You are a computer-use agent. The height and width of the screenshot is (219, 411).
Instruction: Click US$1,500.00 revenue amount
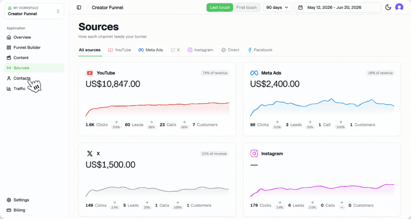pyautogui.click(x=111, y=164)
